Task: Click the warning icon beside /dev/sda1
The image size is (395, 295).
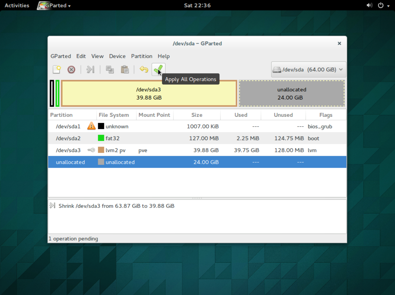Action: pyautogui.click(x=91, y=126)
